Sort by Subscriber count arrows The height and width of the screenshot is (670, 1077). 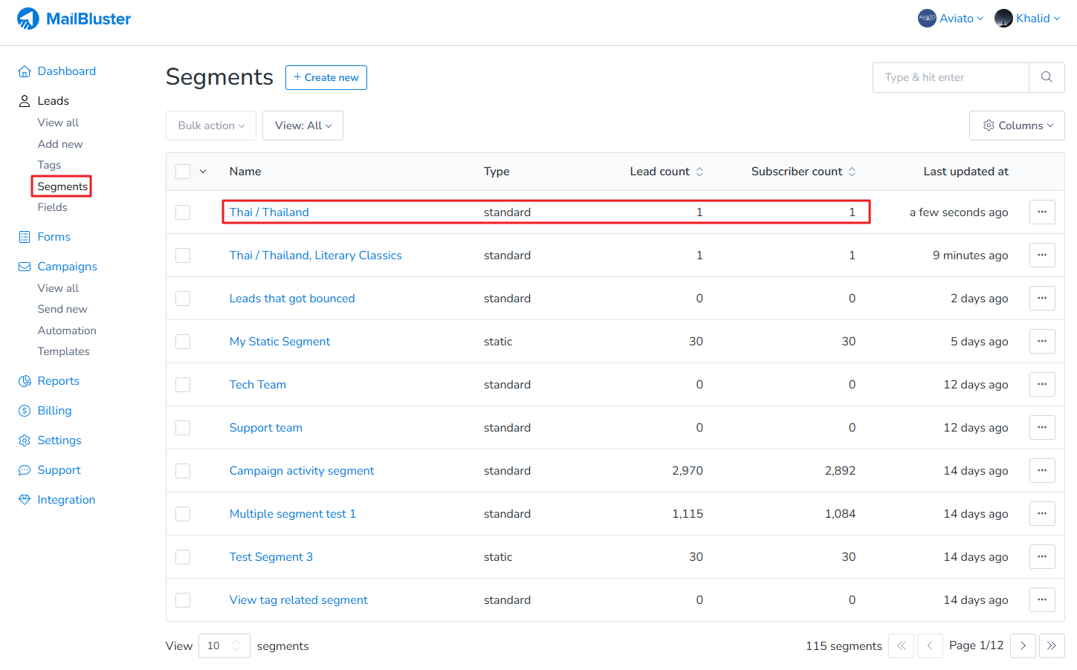852,172
